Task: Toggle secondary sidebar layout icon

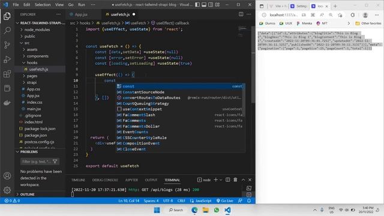Action: point(211,5)
